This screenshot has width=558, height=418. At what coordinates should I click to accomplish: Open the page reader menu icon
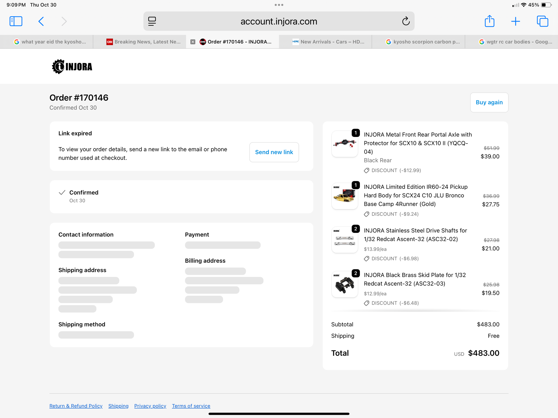pos(152,21)
